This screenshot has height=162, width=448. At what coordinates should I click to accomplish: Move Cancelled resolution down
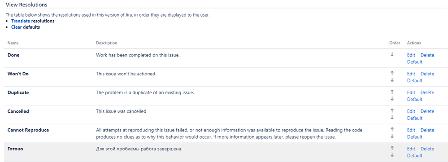pyautogui.click(x=392, y=118)
